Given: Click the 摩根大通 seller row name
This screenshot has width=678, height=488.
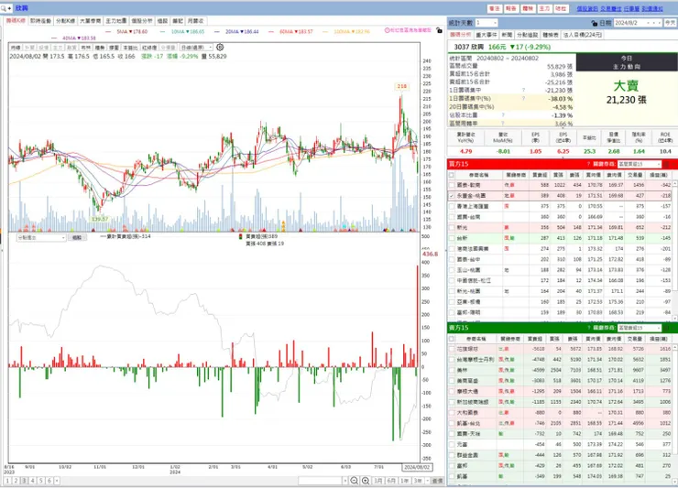Looking at the screenshot, I should tap(467, 391).
